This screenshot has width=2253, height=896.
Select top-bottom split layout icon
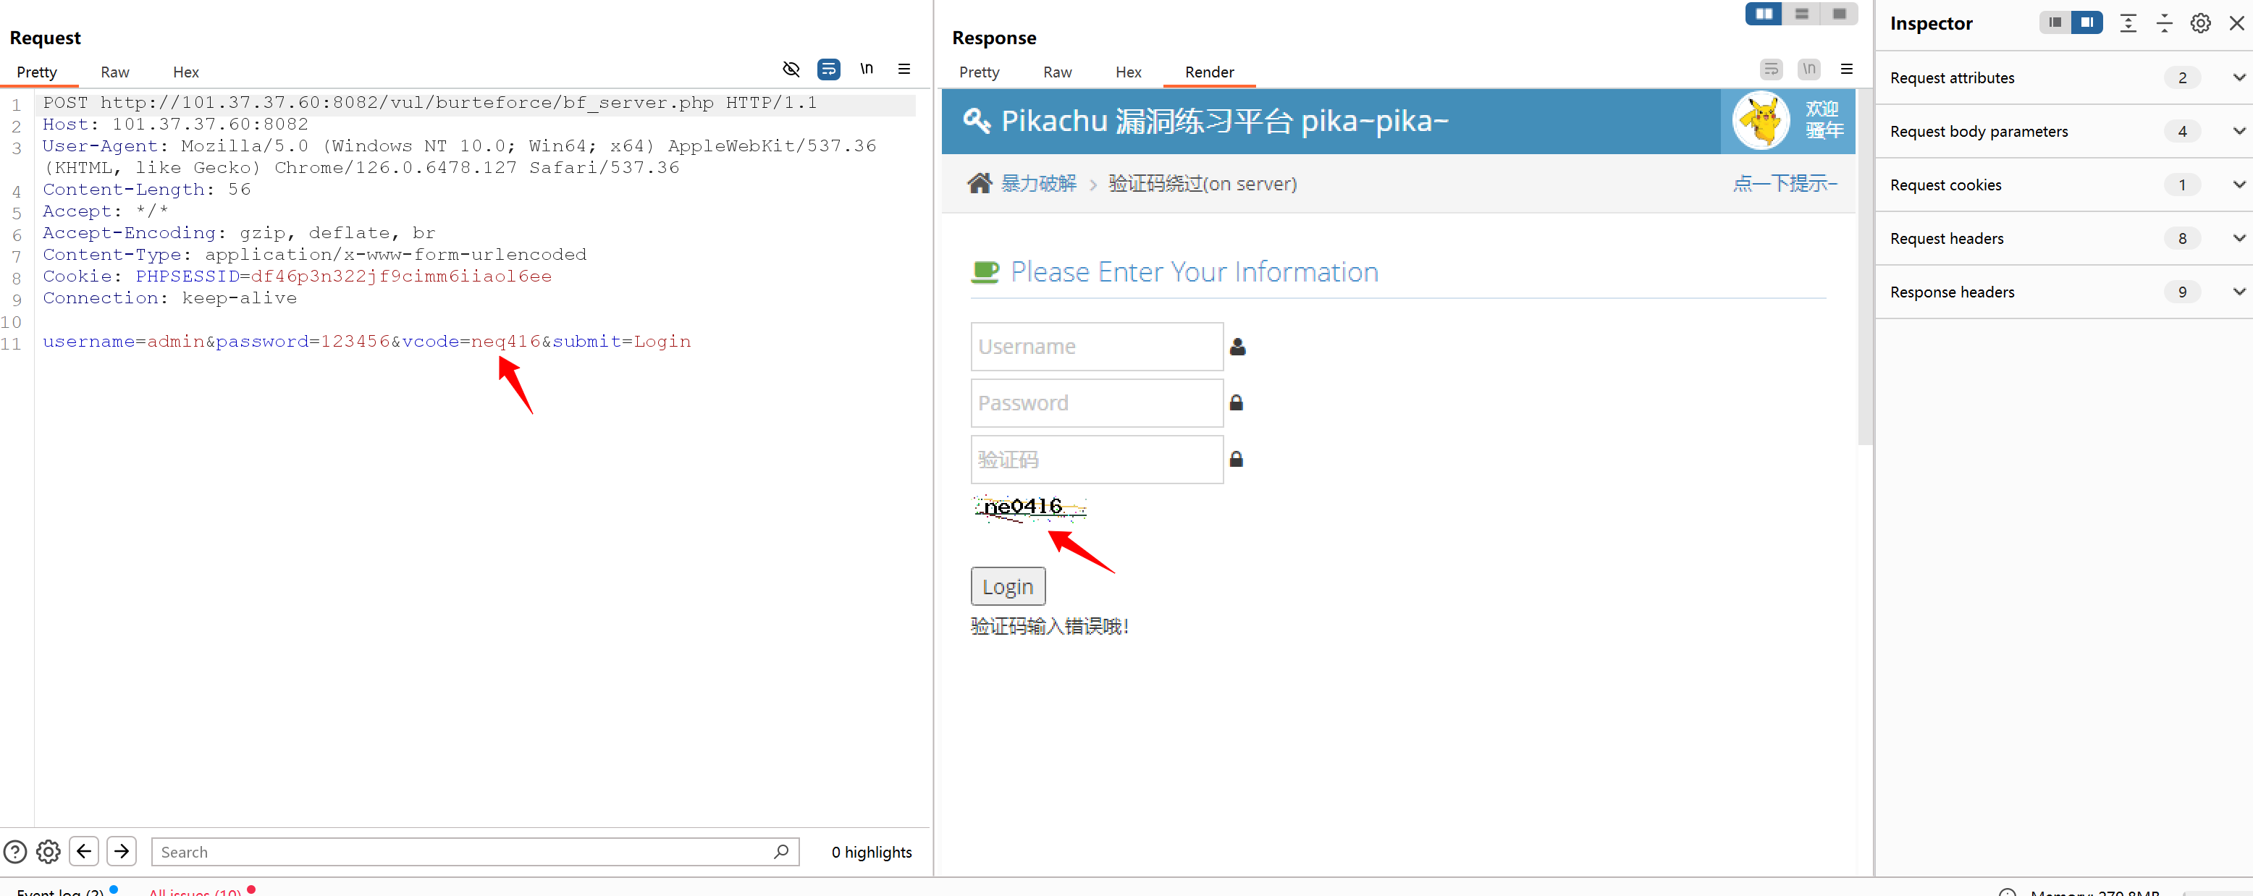pyautogui.click(x=1801, y=14)
